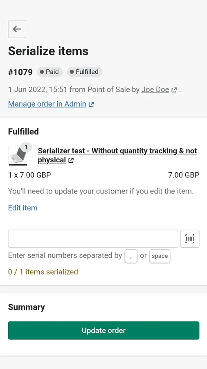Click order number #1079
The width and height of the screenshot is (207, 369).
coord(20,72)
